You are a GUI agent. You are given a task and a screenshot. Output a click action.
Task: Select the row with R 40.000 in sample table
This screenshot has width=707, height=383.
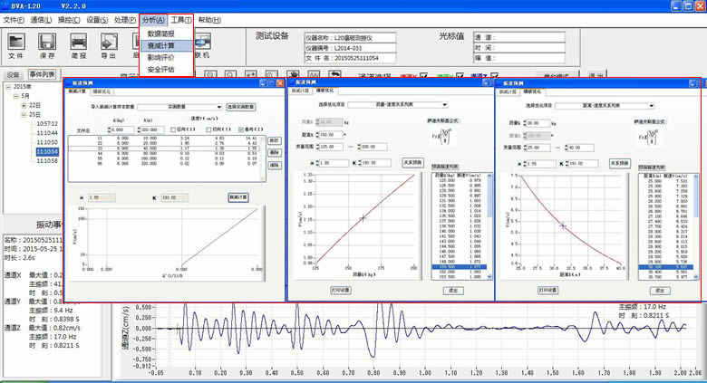coord(164,148)
